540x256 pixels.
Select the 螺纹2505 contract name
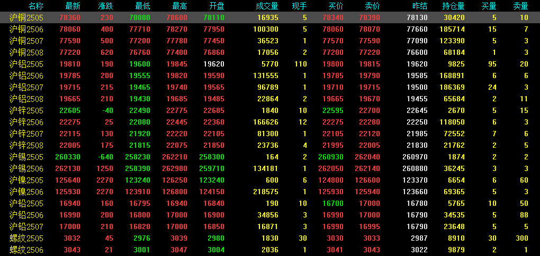pyautogui.click(x=26, y=238)
